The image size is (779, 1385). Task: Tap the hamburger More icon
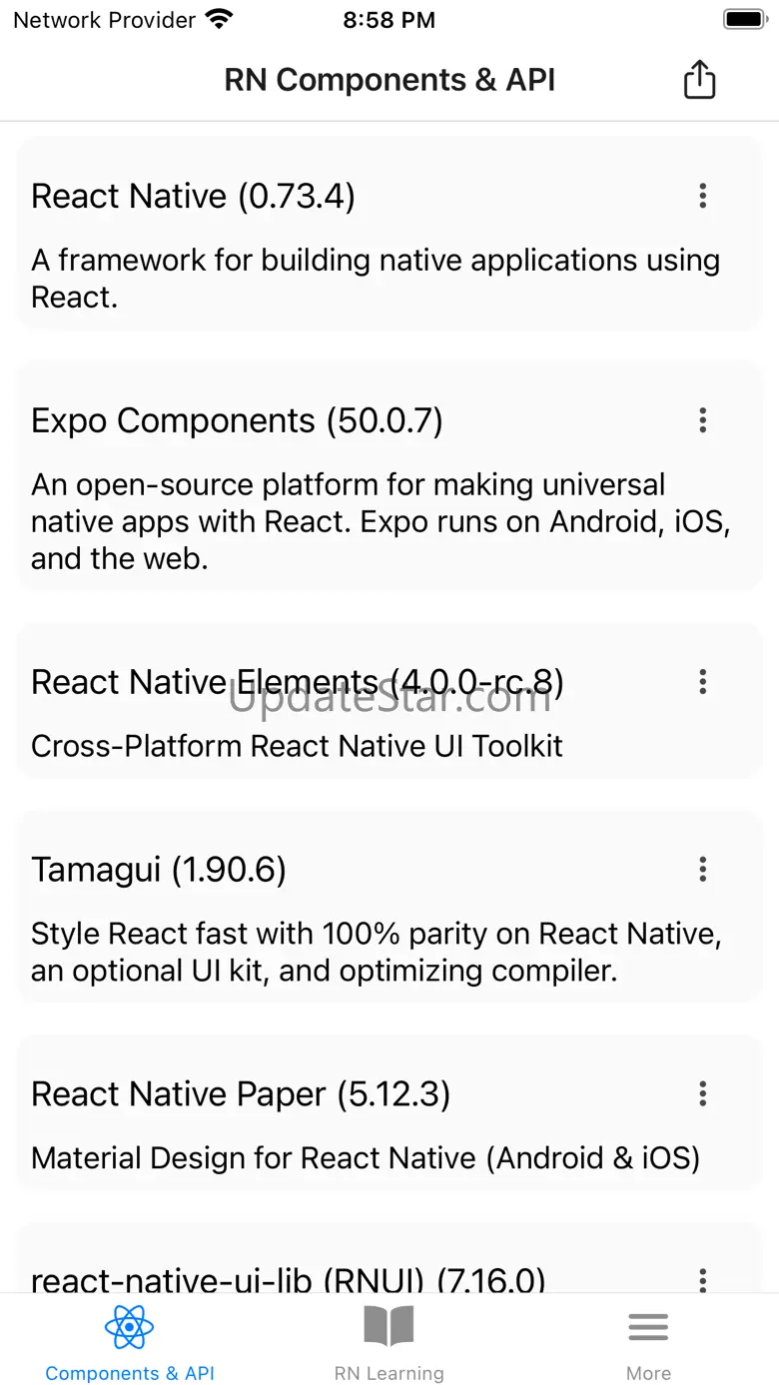click(648, 1327)
